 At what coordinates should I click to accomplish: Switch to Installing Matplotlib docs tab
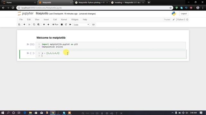(x=127, y=3)
